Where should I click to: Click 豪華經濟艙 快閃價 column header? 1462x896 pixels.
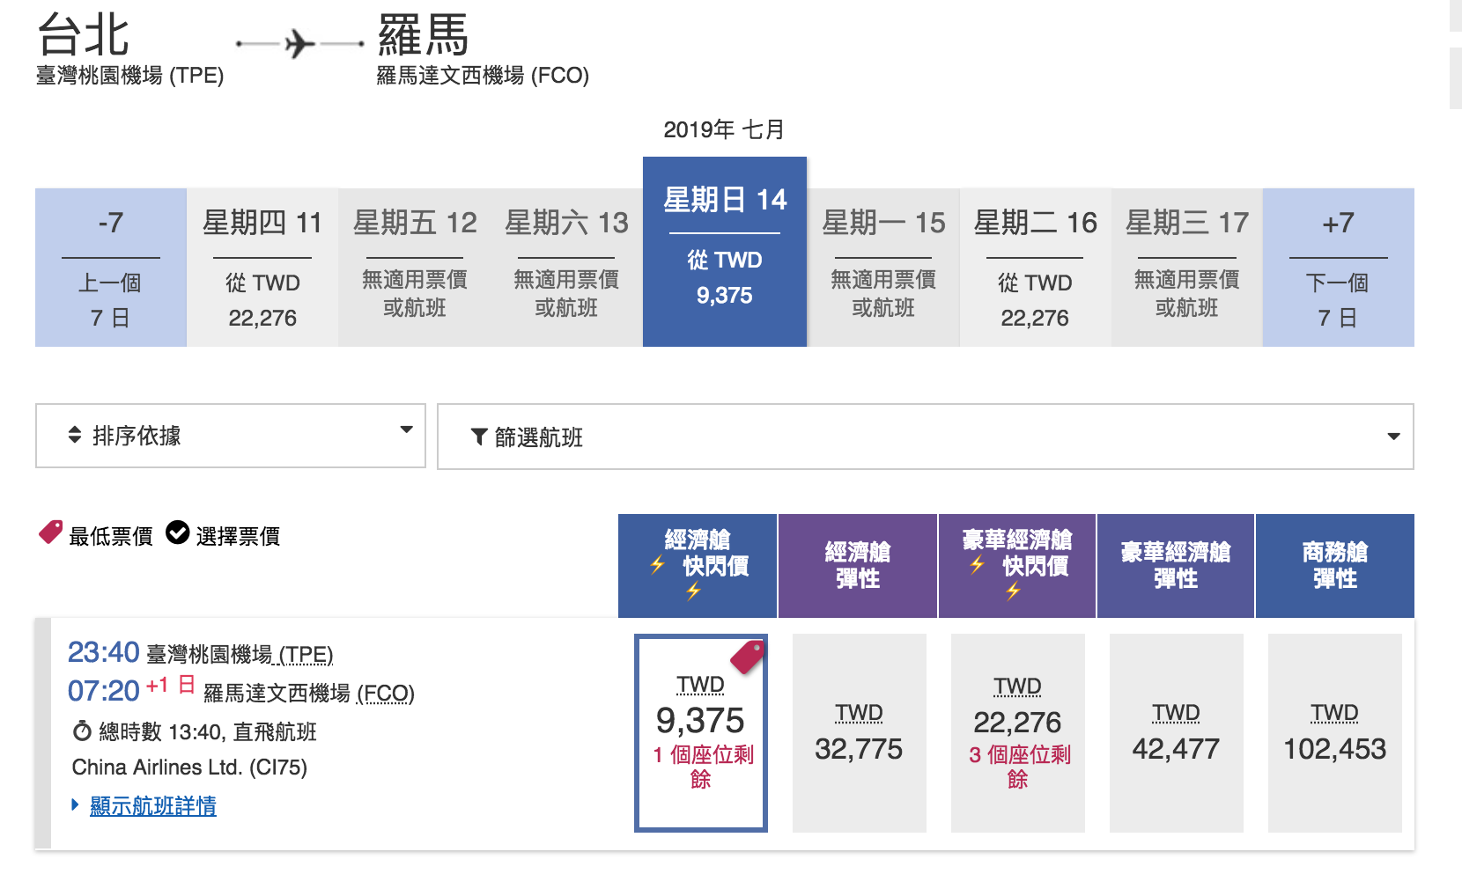1017,566
